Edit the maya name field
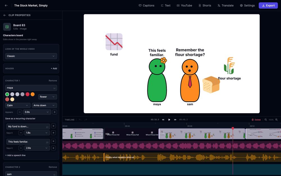 [31, 88]
